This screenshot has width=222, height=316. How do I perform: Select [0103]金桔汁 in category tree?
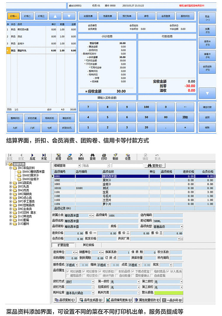(31, 179)
